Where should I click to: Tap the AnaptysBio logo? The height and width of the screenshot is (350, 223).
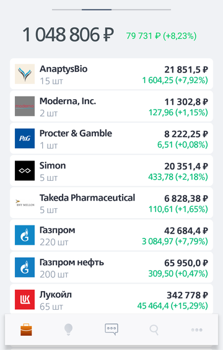[25, 74]
